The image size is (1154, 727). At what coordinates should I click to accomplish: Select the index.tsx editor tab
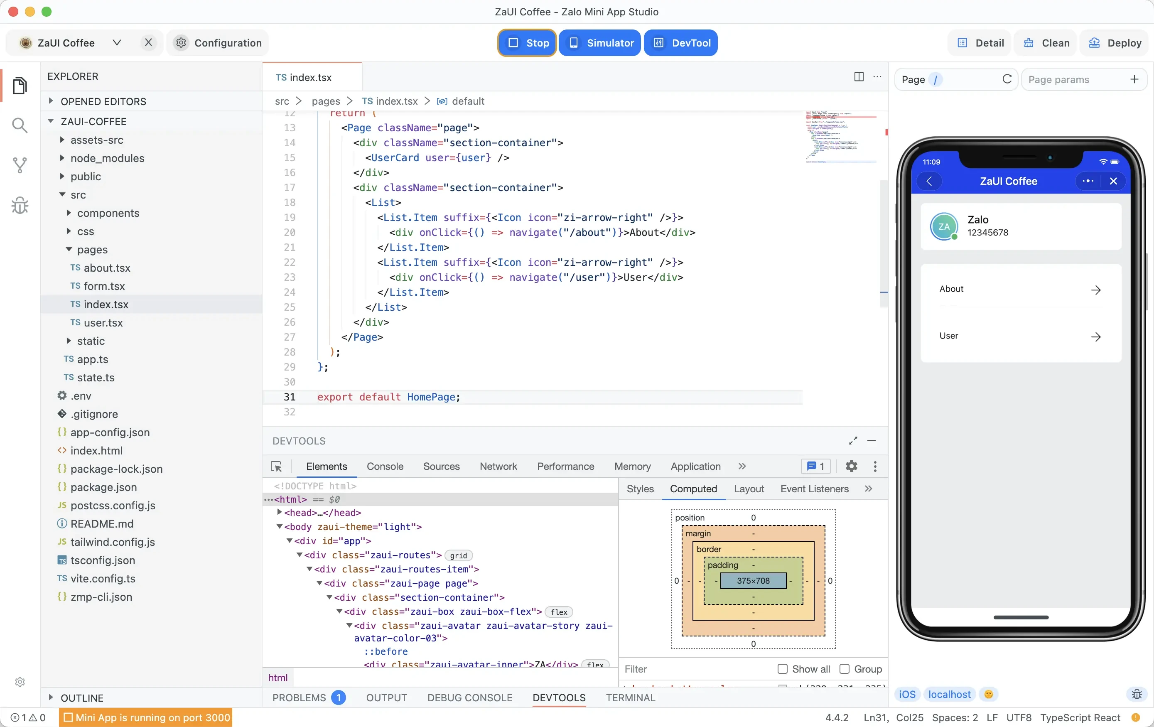point(312,77)
